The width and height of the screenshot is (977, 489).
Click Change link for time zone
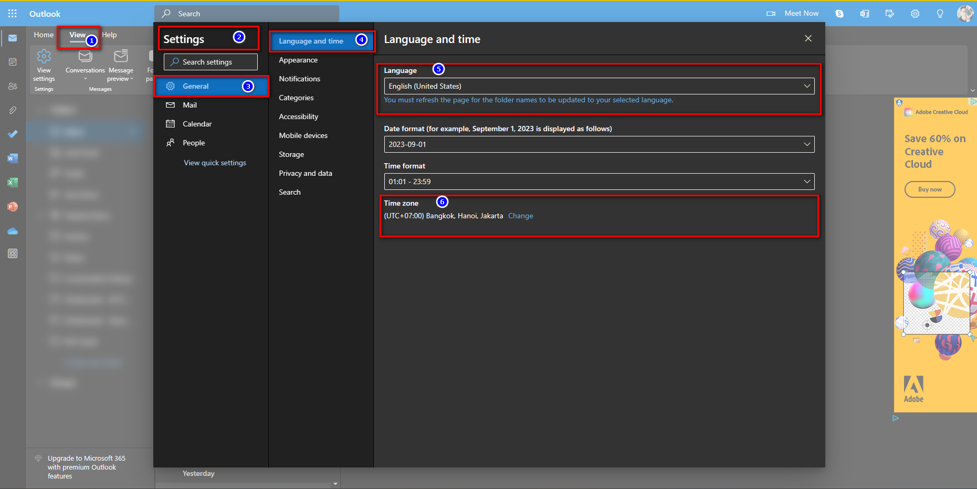point(520,216)
